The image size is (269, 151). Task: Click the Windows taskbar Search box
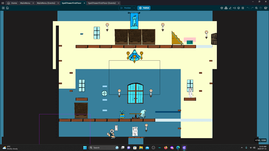click(104, 147)
